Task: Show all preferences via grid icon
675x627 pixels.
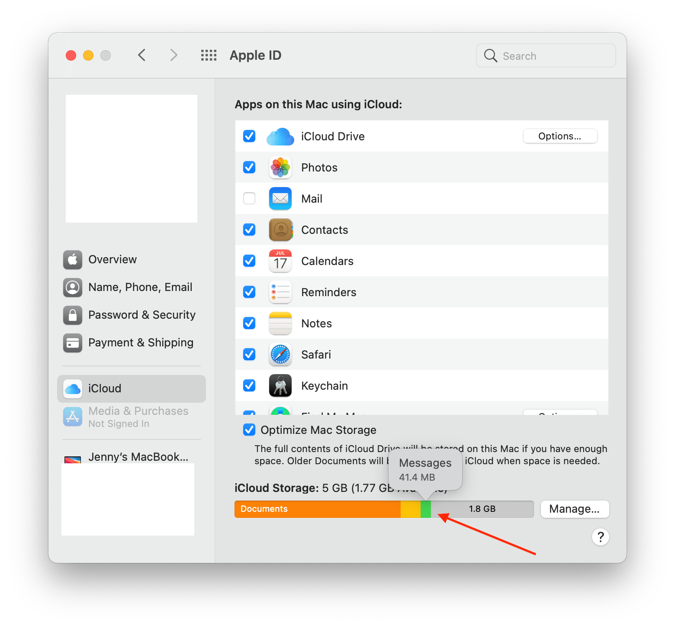Action: point(209,55)
